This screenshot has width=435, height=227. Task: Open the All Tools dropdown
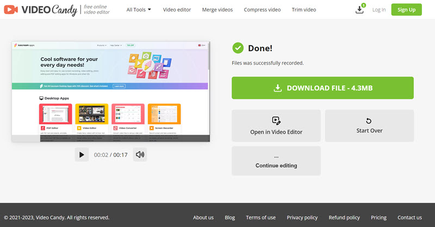click(139, 10)
